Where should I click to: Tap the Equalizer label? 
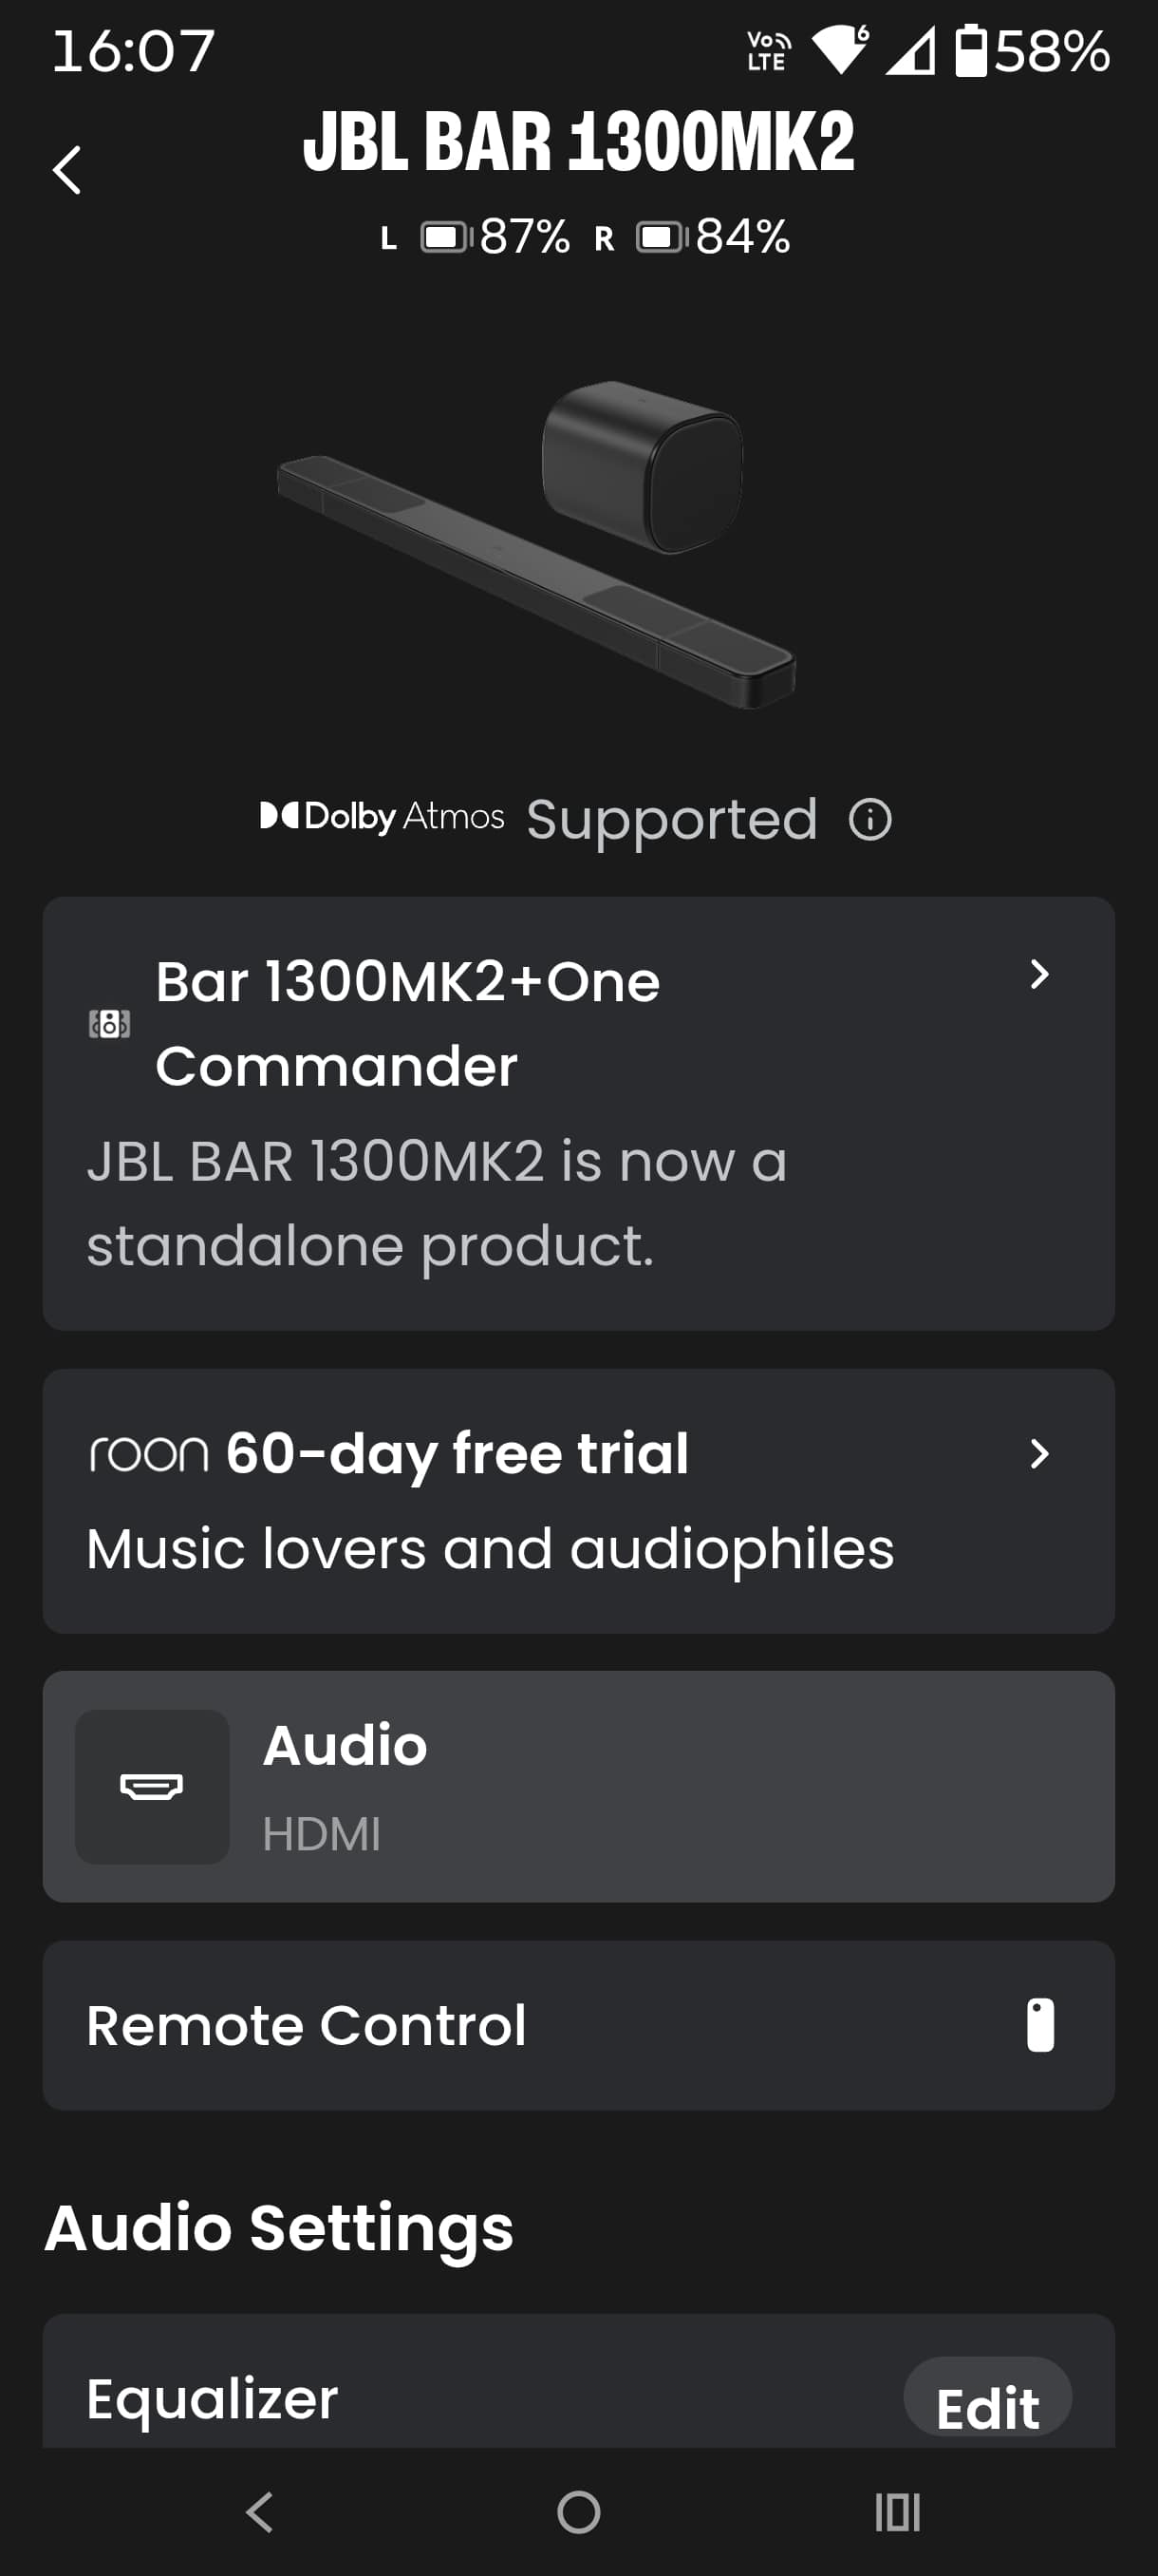point(212,2398)
